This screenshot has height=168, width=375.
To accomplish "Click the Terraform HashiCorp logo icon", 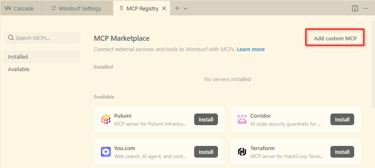I will point(242,152).
